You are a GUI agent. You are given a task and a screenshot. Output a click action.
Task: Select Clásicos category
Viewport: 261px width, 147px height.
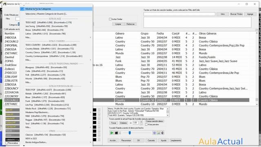pyautogui.click(x=56, y=135)
